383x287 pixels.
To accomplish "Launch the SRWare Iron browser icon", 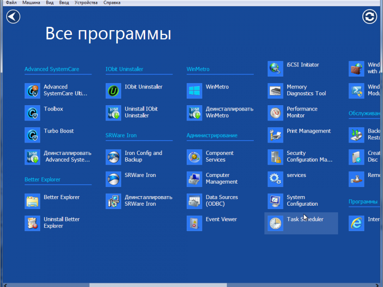I will [113, 179].
